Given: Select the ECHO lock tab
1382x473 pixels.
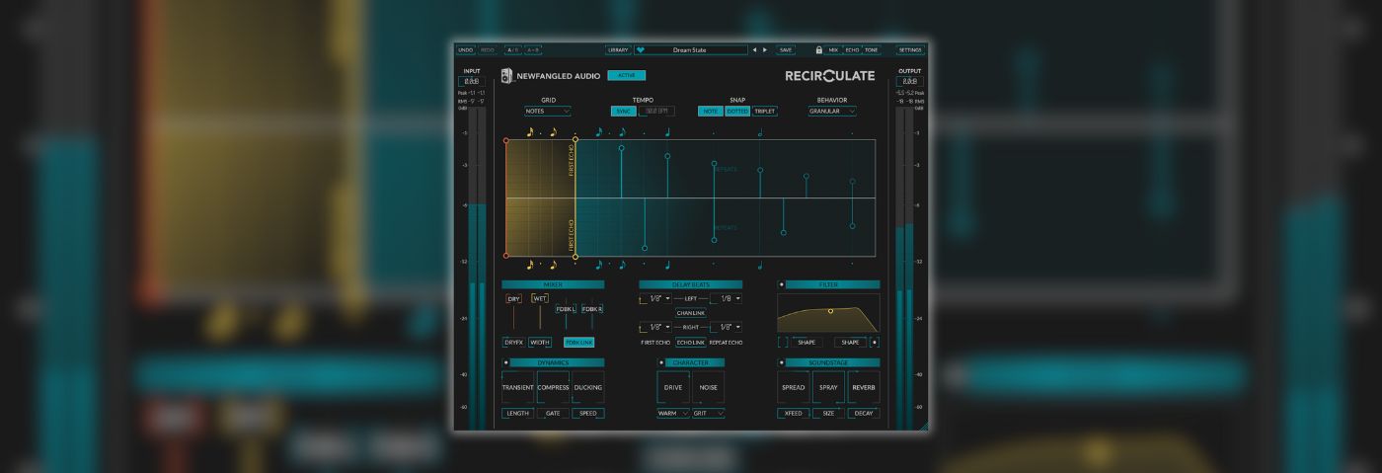Looking at the screenshot, I should coord(852,49).
